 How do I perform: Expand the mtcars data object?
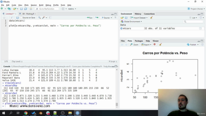click(121, 28)
